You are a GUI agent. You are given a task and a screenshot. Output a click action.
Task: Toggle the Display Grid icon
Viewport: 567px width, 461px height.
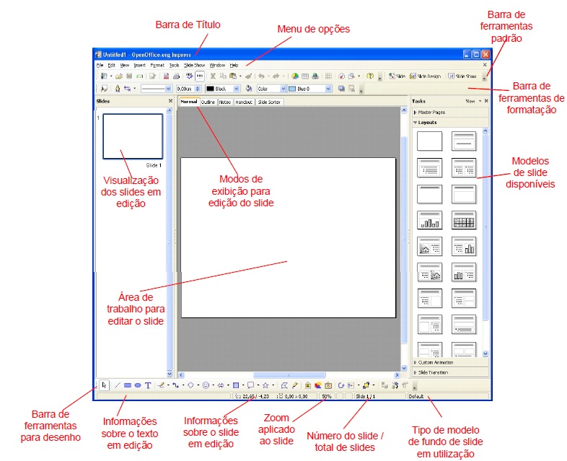328,76
